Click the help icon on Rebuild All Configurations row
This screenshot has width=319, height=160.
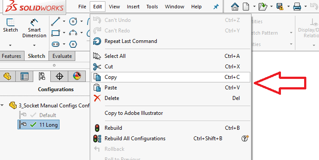coord(245,139)
